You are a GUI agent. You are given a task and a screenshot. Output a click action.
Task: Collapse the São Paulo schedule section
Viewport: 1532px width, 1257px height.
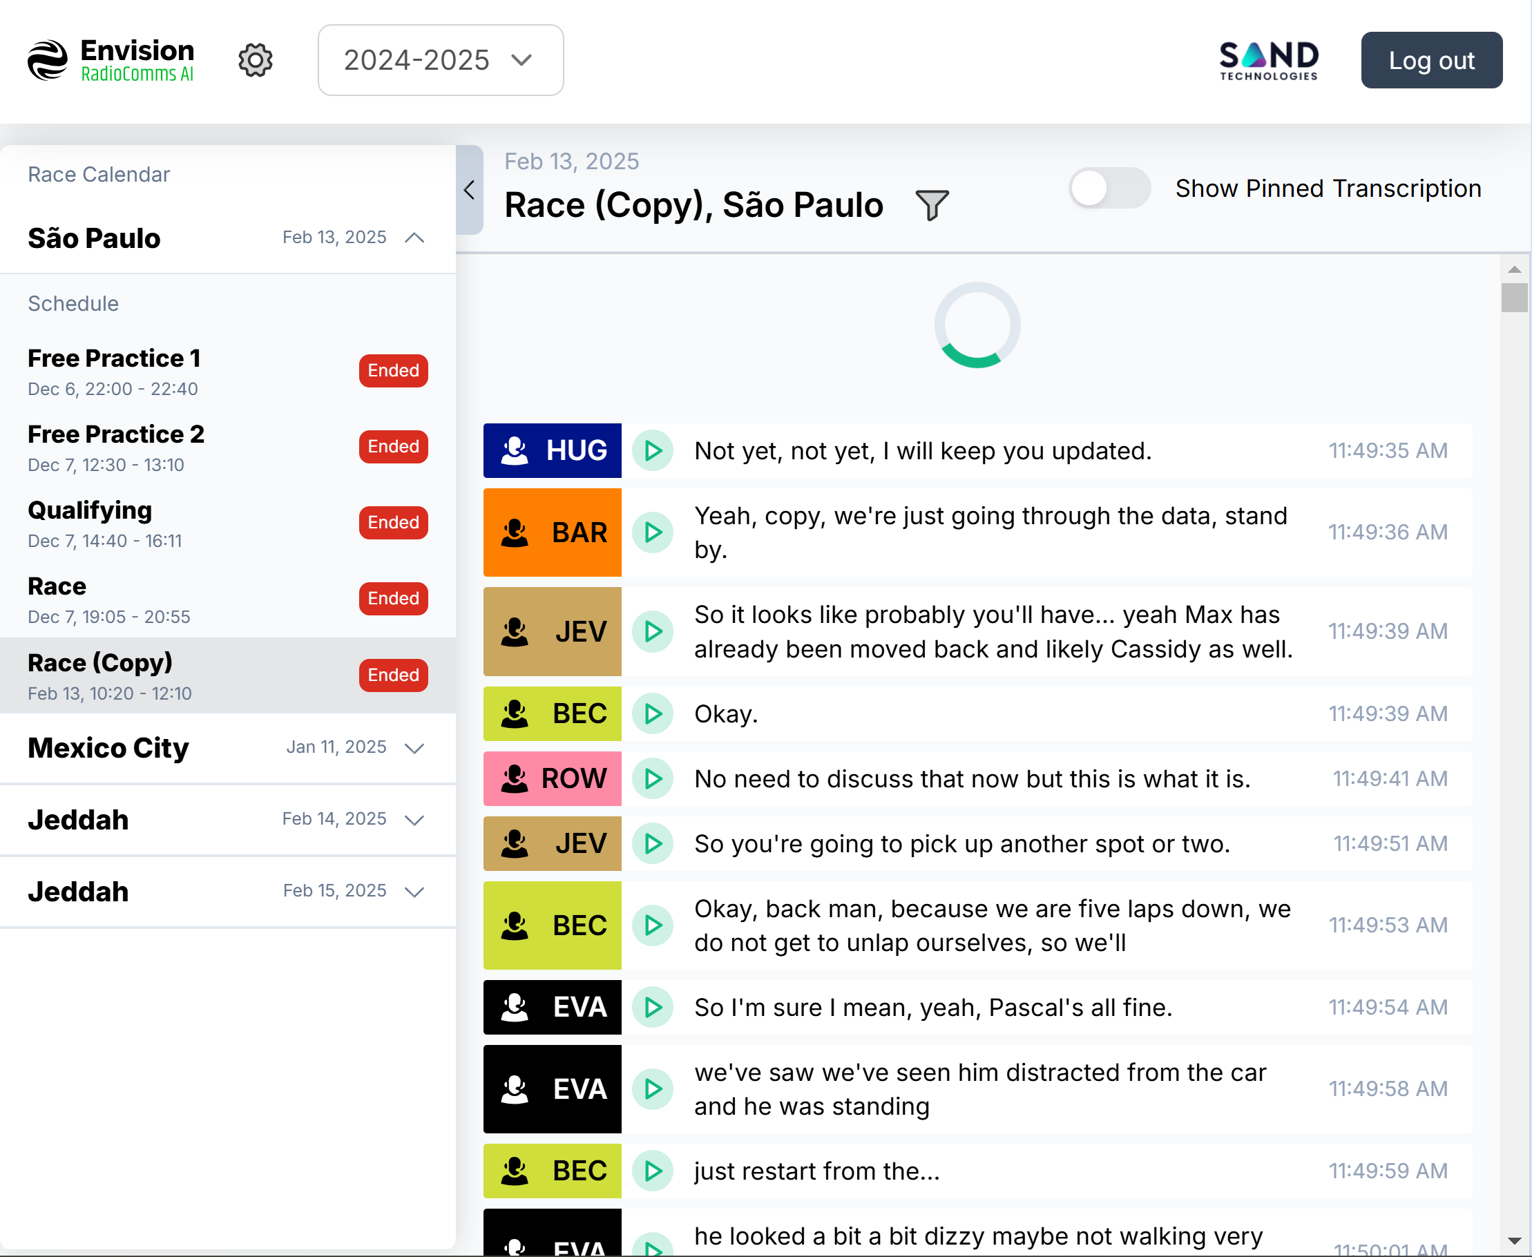pos(414,238)
